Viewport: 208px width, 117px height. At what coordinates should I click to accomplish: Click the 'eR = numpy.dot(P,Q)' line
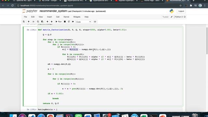59,64
